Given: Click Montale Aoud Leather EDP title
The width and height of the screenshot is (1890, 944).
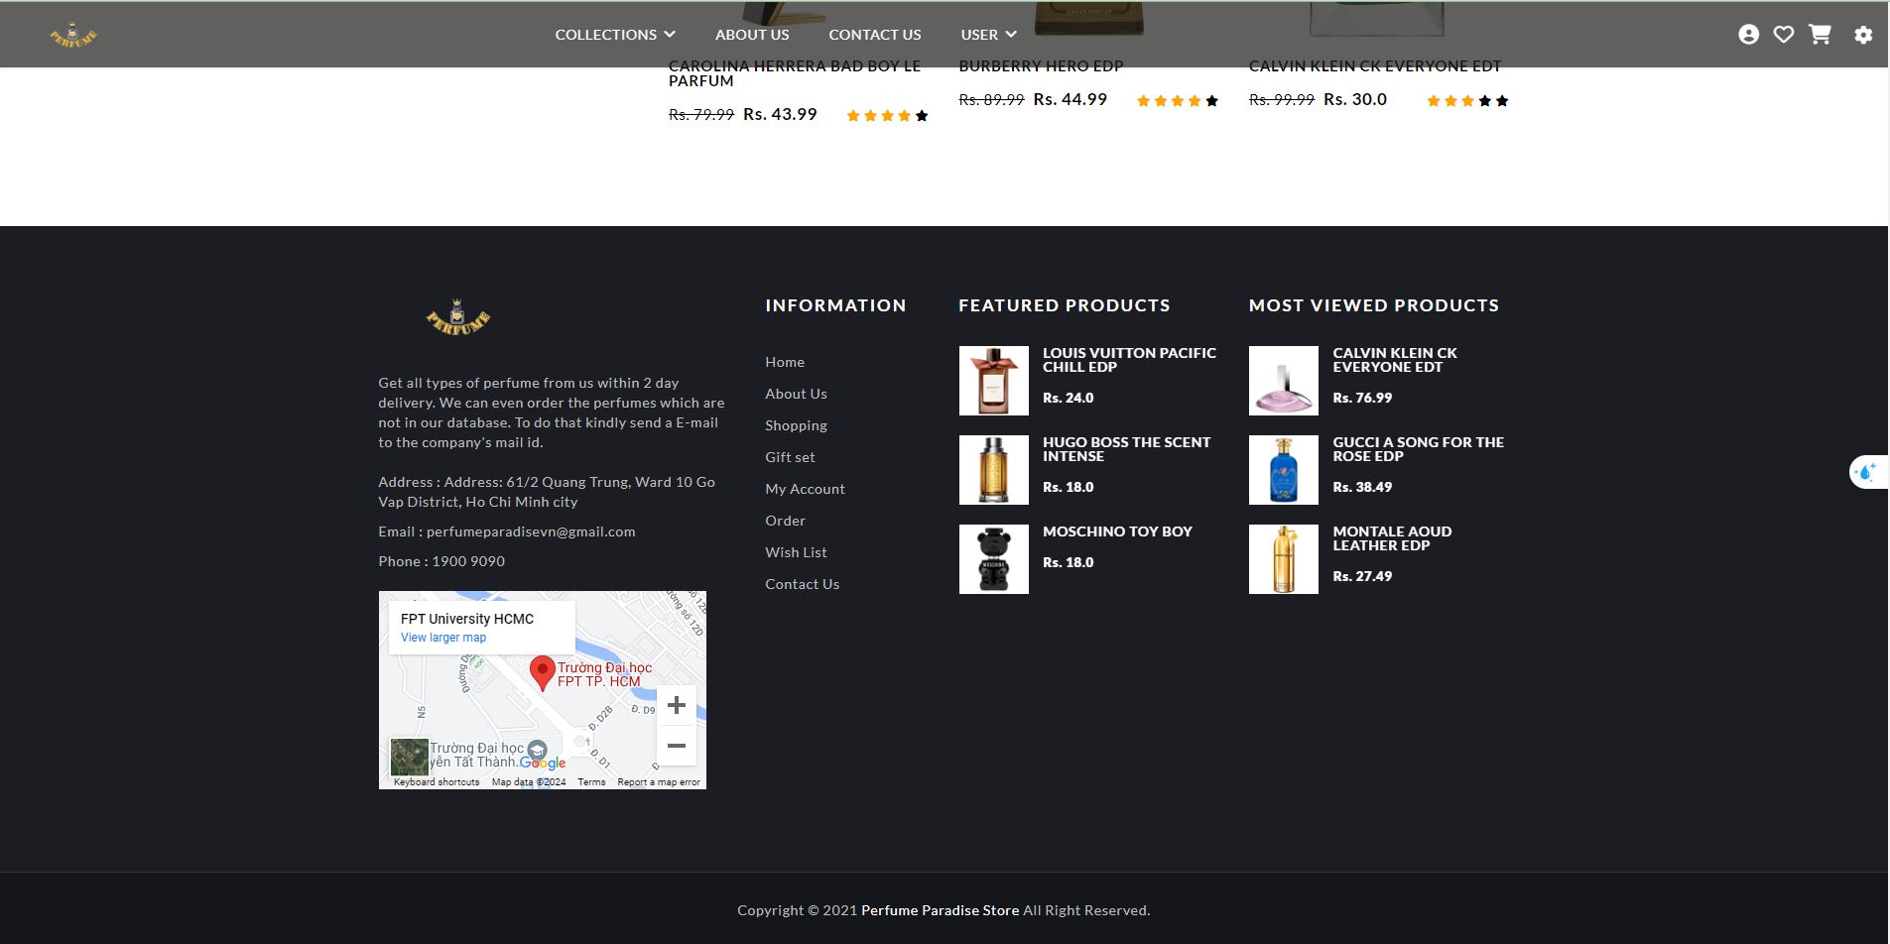Looking at the screenshot, I should (1392, 538).
